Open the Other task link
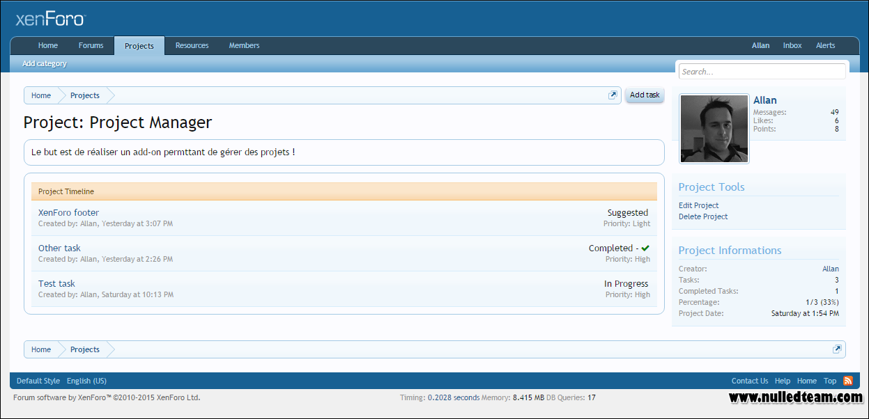The height and width of the screenshot is (419, 869). point(59,248)
